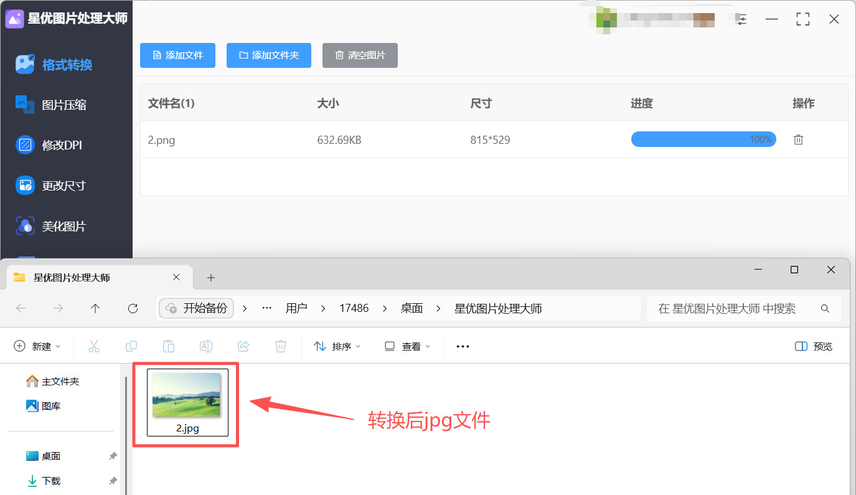The height and width of the screenshot is (495, 856).
Task: Click the 大小 column header
Action: [x=328, y=103]
